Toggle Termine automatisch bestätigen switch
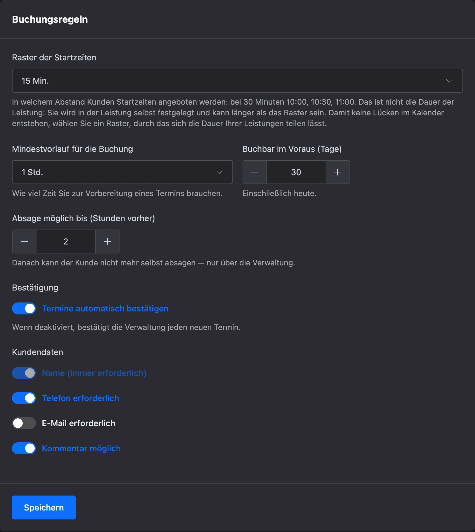 [24, 308]
